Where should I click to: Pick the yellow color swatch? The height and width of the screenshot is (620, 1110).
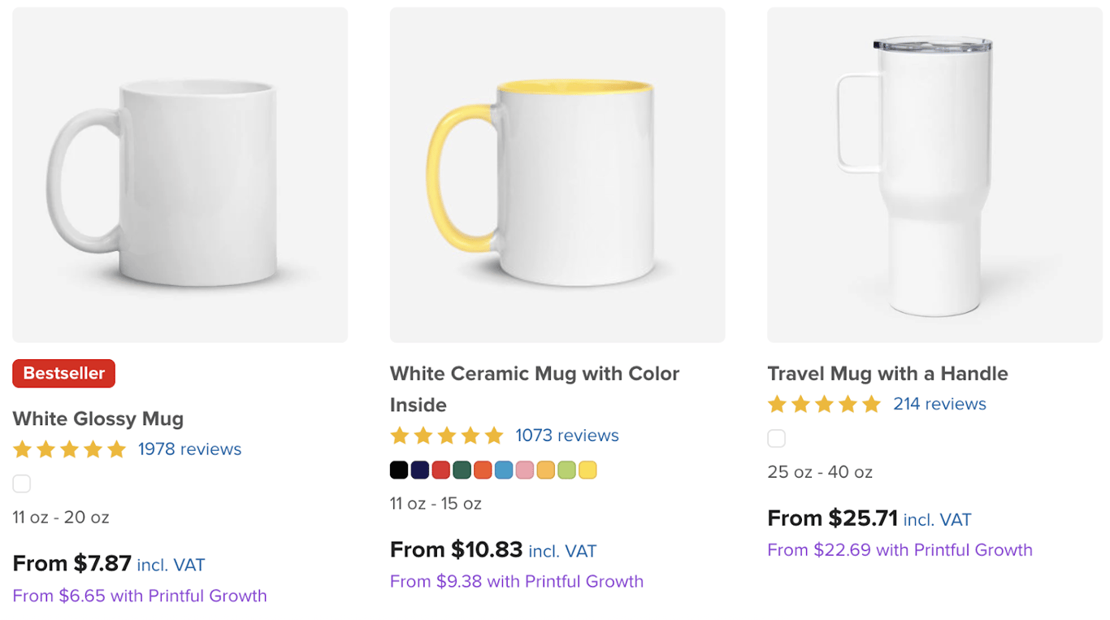[588, 470]
